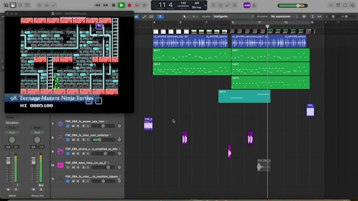The image size is (358, 201).
Task: Open the List Editors icon
Action: 331,5
